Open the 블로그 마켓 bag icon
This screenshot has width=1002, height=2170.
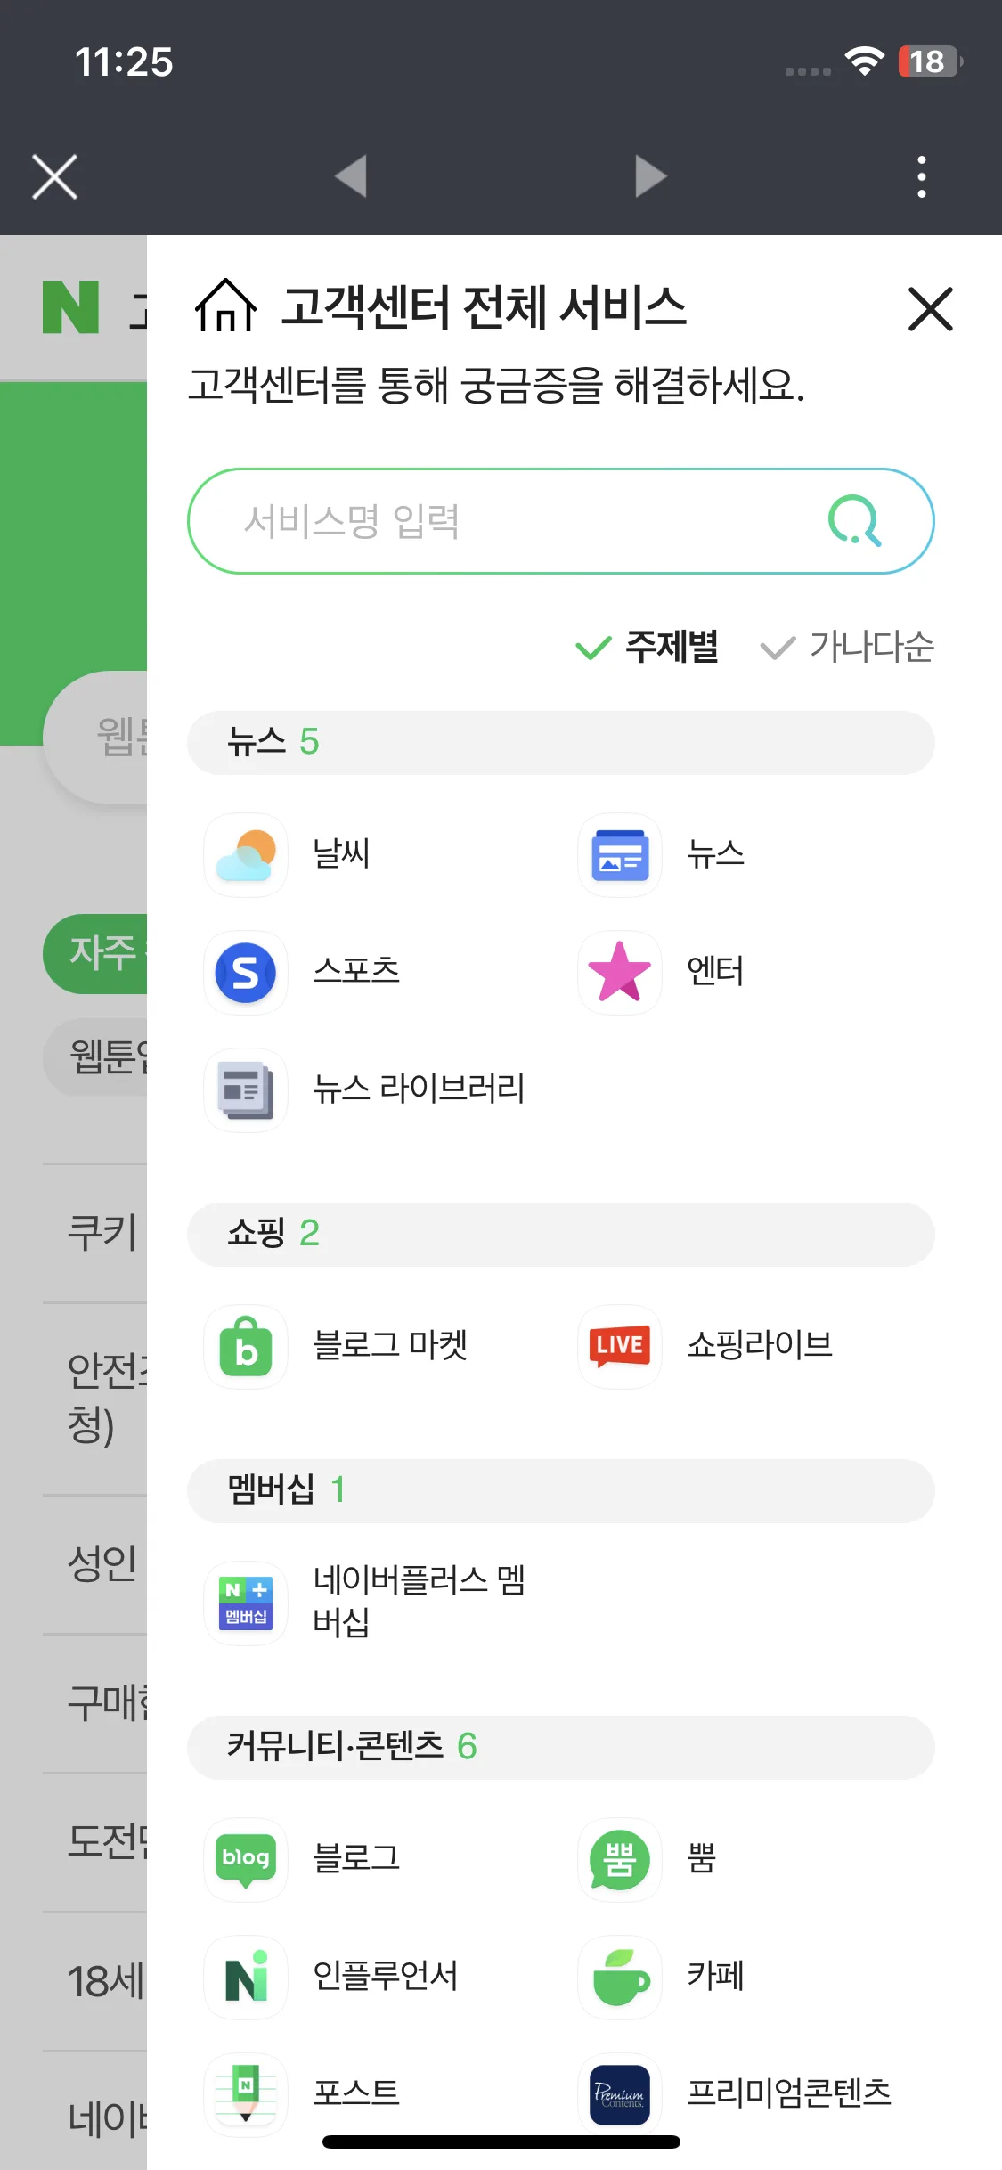246,1346
